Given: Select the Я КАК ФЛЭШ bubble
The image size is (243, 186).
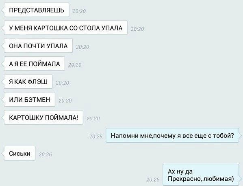Looking at the screenshot, I should click(28, 82).
